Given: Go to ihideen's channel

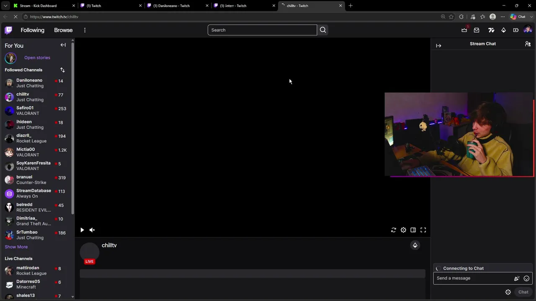Looking at the screenshot, I should (x=36, y=124).
